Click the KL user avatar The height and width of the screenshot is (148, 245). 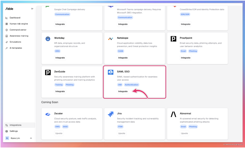tap(7, 138)
